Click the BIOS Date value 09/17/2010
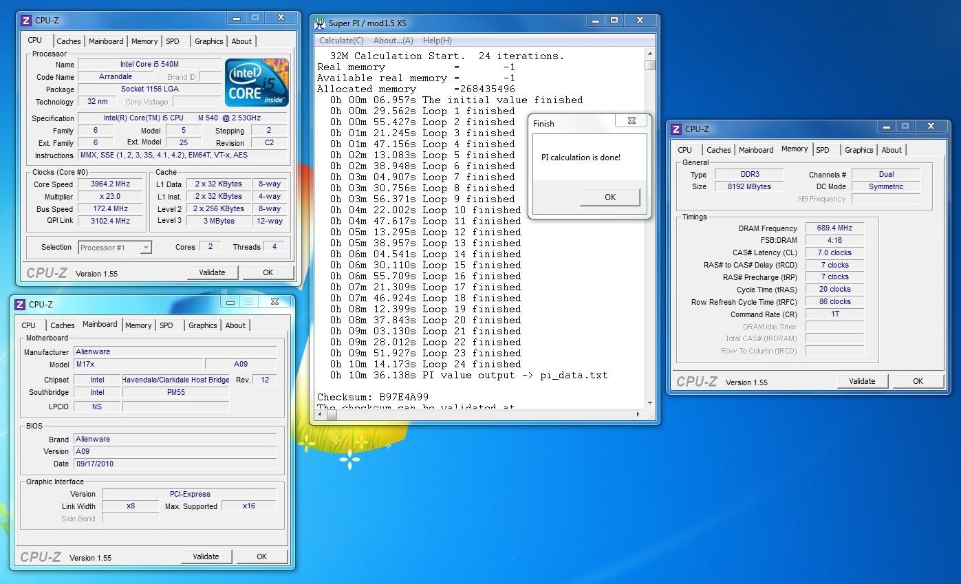This screenshot has width=961, height=584. (175, 464)
